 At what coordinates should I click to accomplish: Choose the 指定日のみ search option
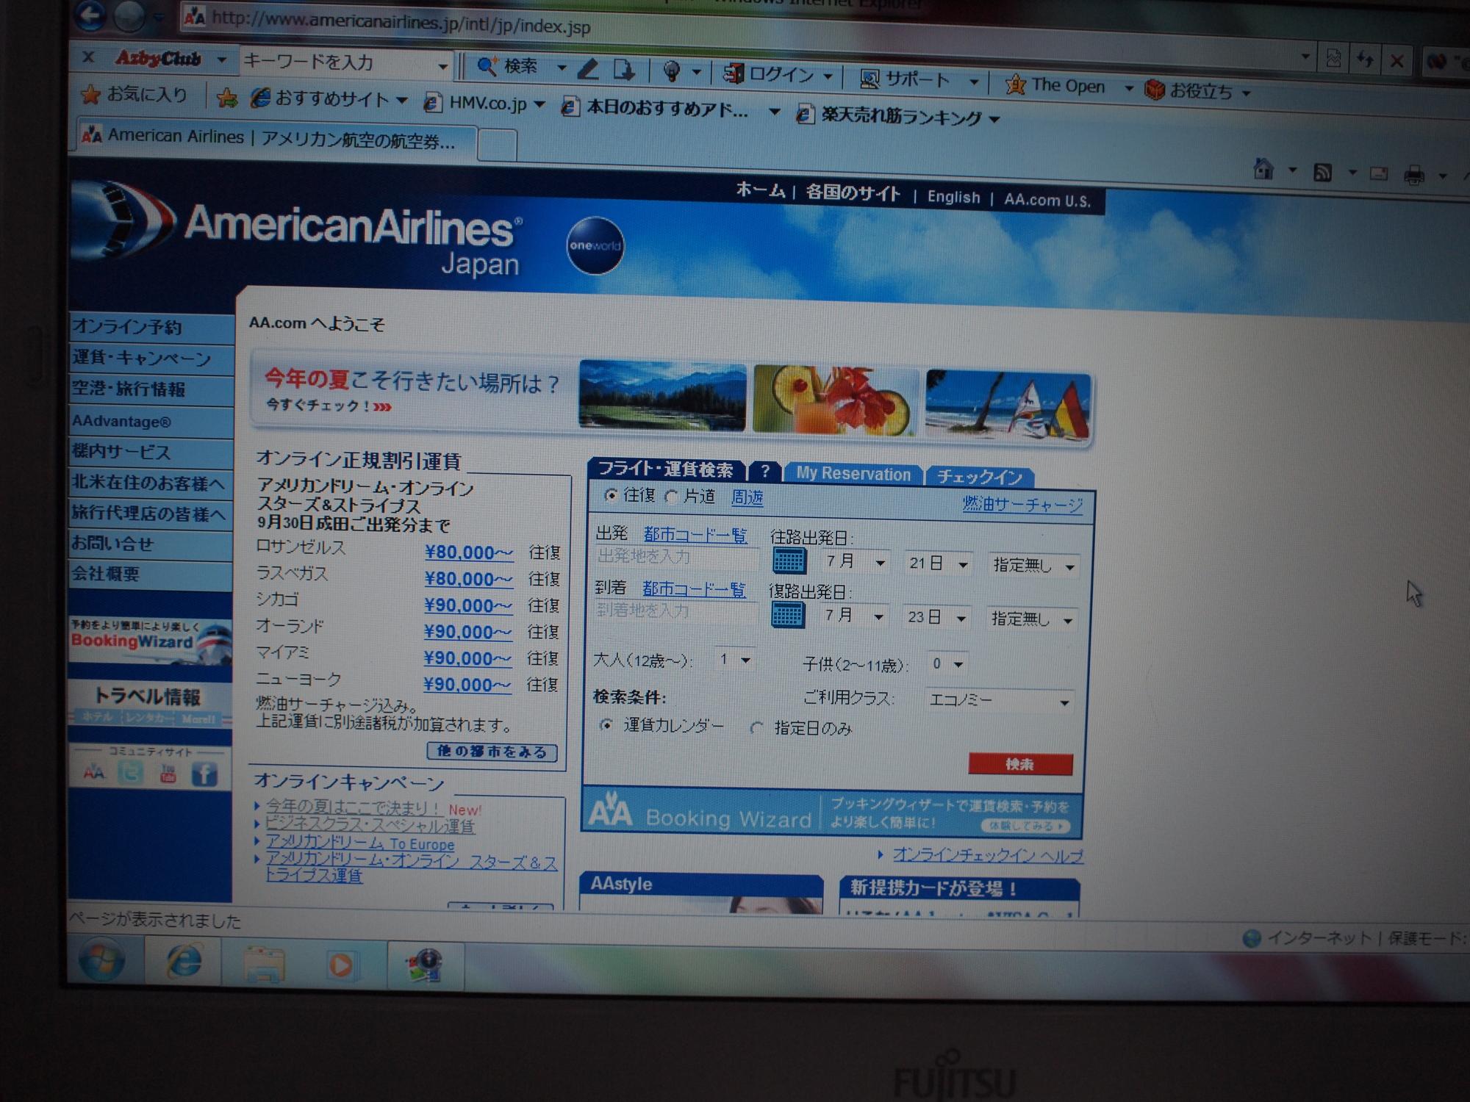click(x=756, y=727)
